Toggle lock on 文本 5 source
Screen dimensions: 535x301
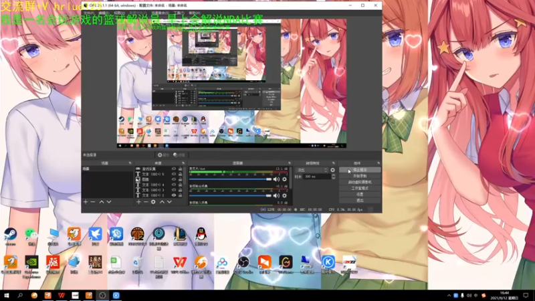(x=180, y=174)
